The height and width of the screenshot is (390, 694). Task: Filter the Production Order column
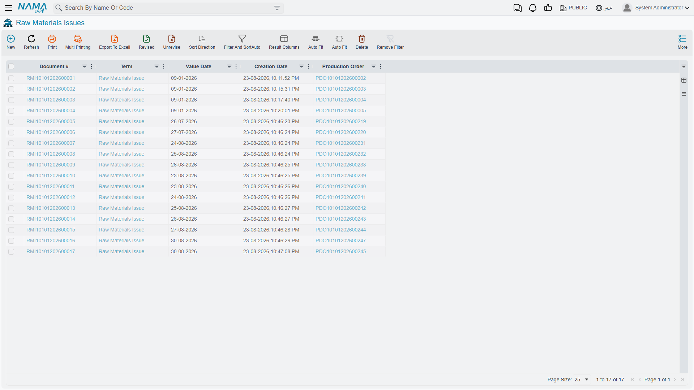[x=374, y=66]
